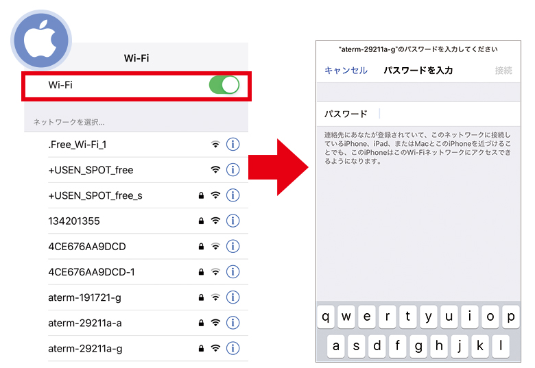Tap the d key on keyboard
The height and width of the screenshot is (368, 535).
click(x=377, y=346)
